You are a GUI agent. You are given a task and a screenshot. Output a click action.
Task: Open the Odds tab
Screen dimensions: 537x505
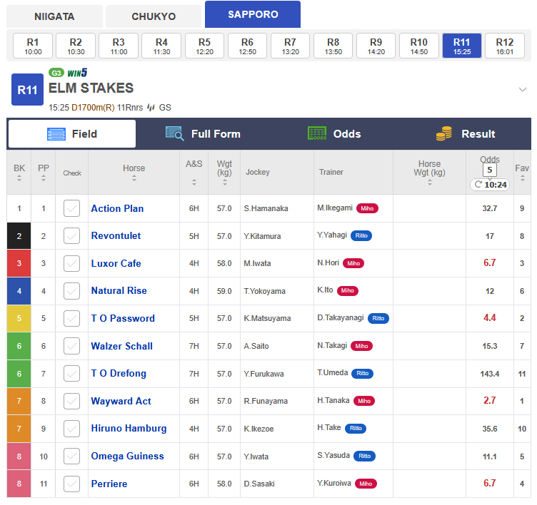(334, 134)
